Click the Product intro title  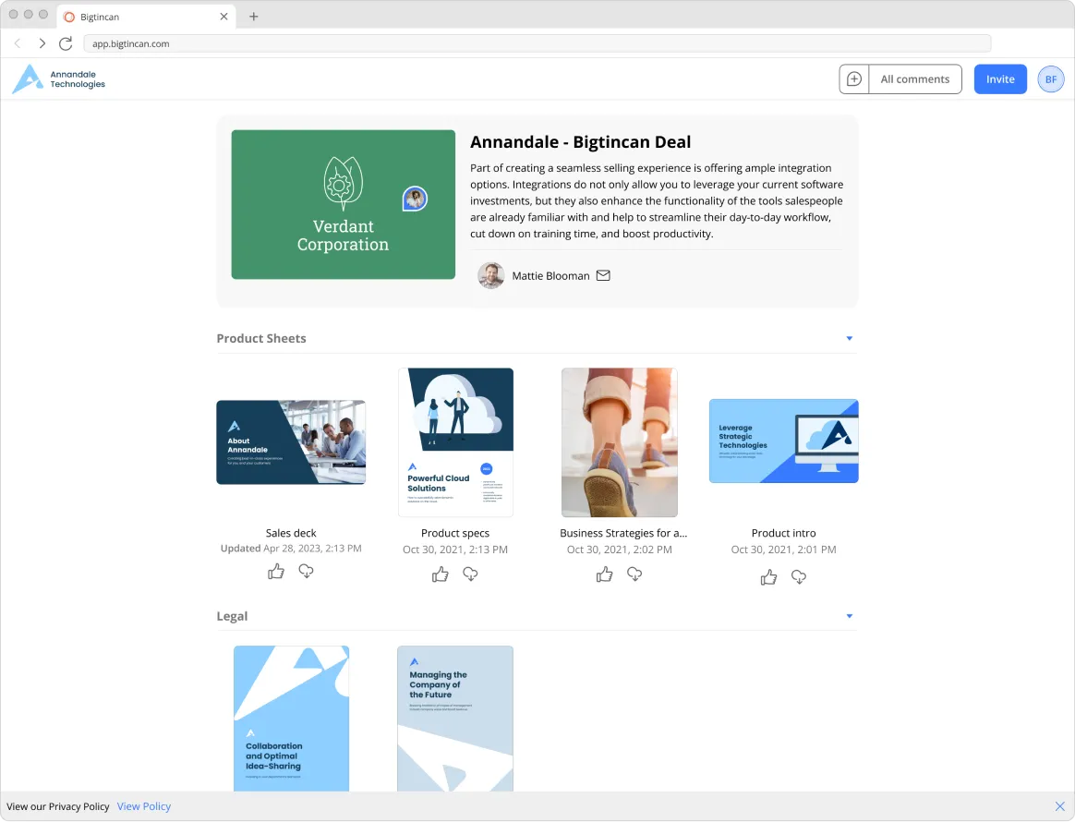784,533
